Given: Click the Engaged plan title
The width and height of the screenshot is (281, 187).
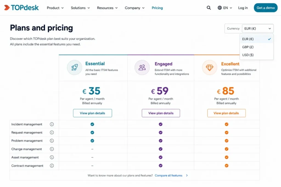Looking at the screenshot, I should 164,64.
